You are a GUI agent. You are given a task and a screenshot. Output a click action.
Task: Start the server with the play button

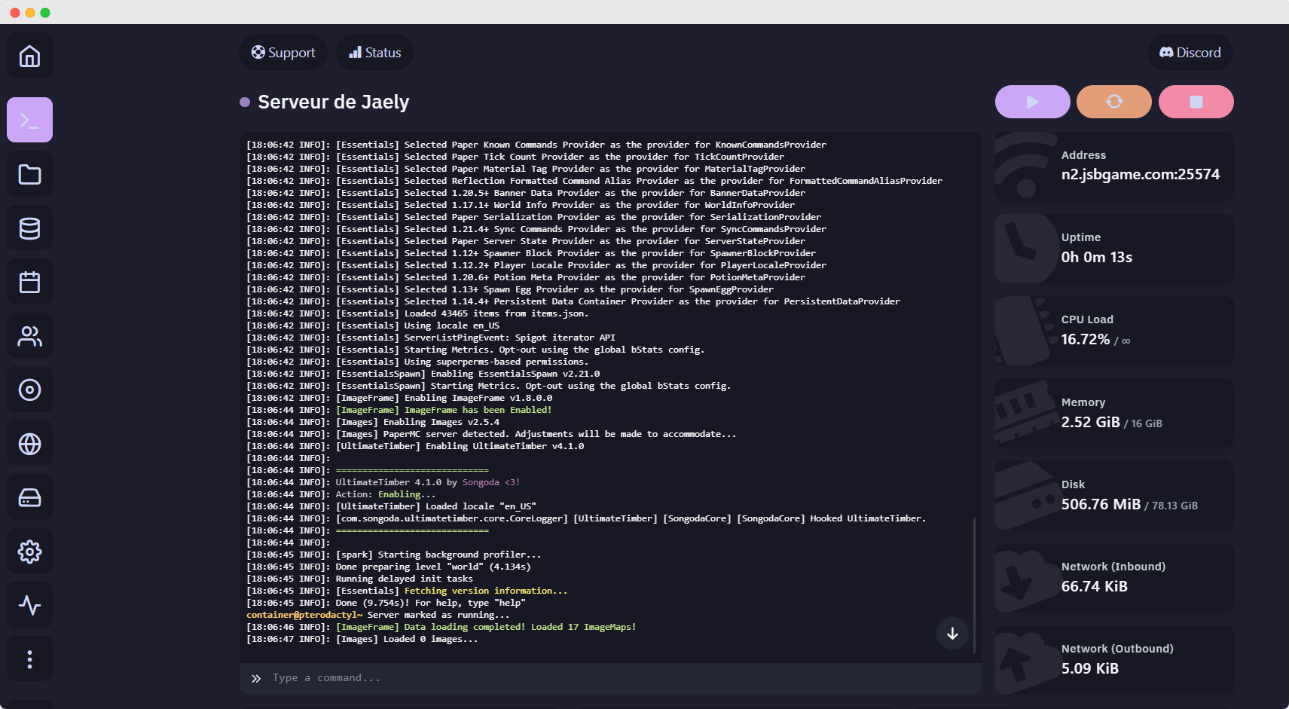point(1032,102)
